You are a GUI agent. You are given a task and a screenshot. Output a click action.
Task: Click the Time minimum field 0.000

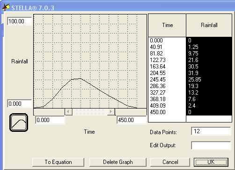point(50,120)
